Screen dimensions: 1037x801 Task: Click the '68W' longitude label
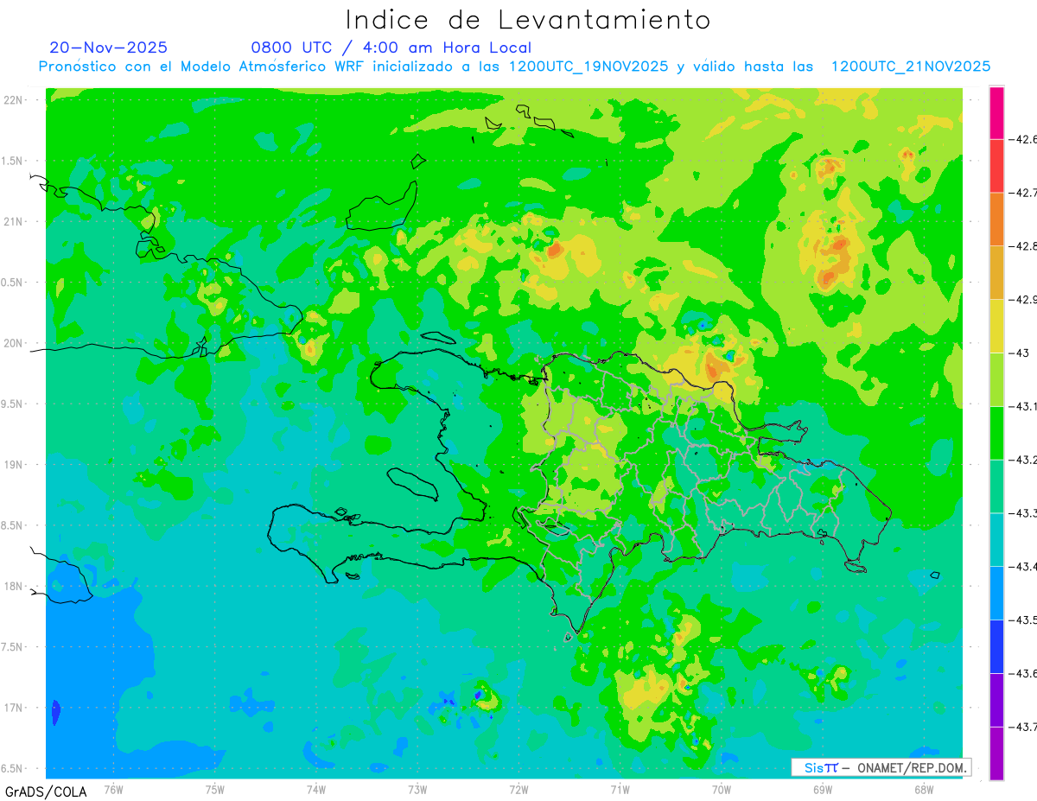pos(924,789)
